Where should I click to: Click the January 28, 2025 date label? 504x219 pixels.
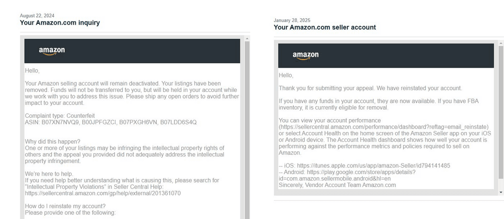(292, 20)
